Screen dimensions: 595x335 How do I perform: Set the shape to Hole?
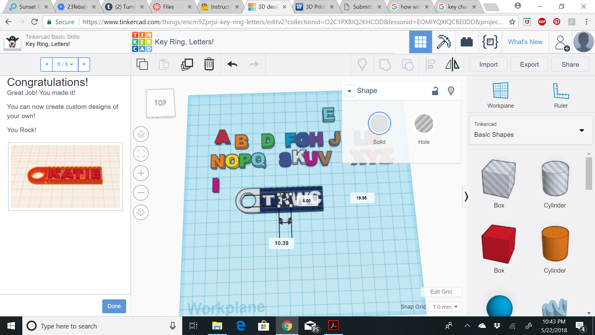coord(424,123)
